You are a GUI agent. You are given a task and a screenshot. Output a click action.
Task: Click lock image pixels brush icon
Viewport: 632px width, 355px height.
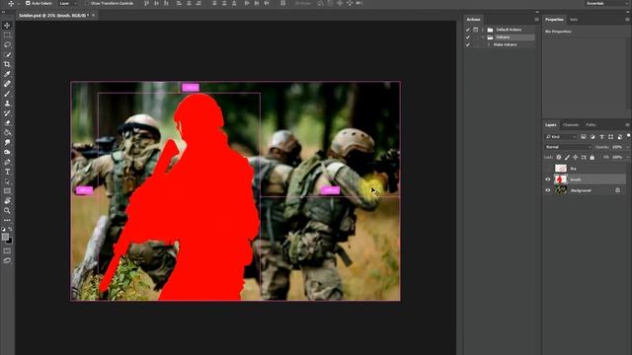point(567,158)
